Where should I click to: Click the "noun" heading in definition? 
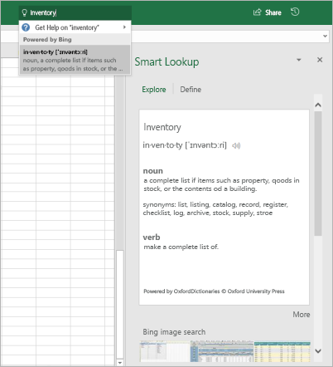pyautogui.click(x=153, y=171)
